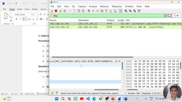Viewport: 182px width, 102px height.
Task: Open the Design tab in Word
Action: coord(35,9)
